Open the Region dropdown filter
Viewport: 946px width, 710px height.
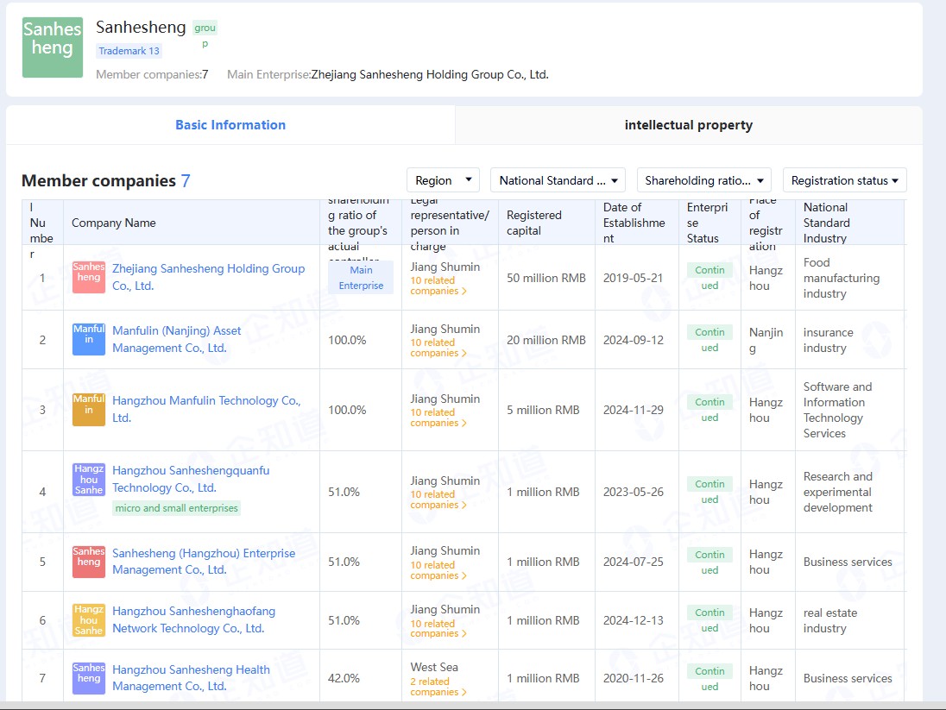[x=443, y=180]
